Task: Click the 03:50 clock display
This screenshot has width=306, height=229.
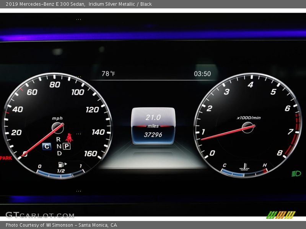Action: coord(202,74)
